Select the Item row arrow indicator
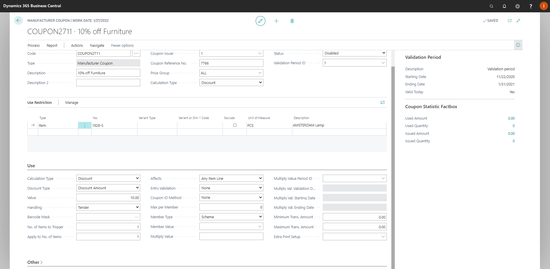The width and height of the screenshot is (550, 269). [x=33, y=125]
